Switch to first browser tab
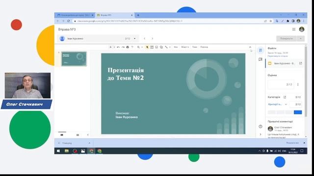Screen dimensions: 314x176 (75, 15)
